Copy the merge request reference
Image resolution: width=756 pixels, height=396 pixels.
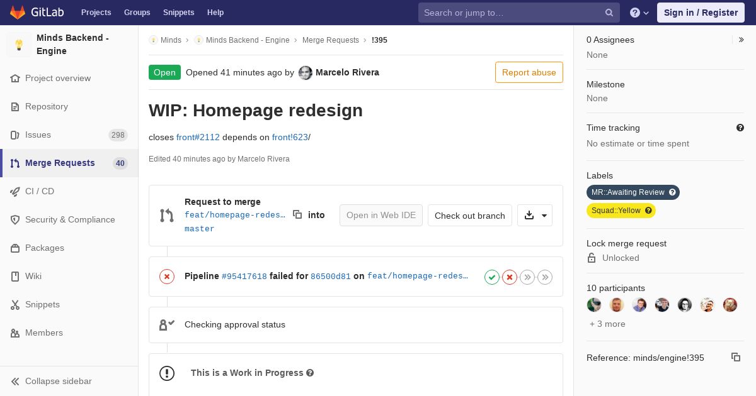(736, 357)
